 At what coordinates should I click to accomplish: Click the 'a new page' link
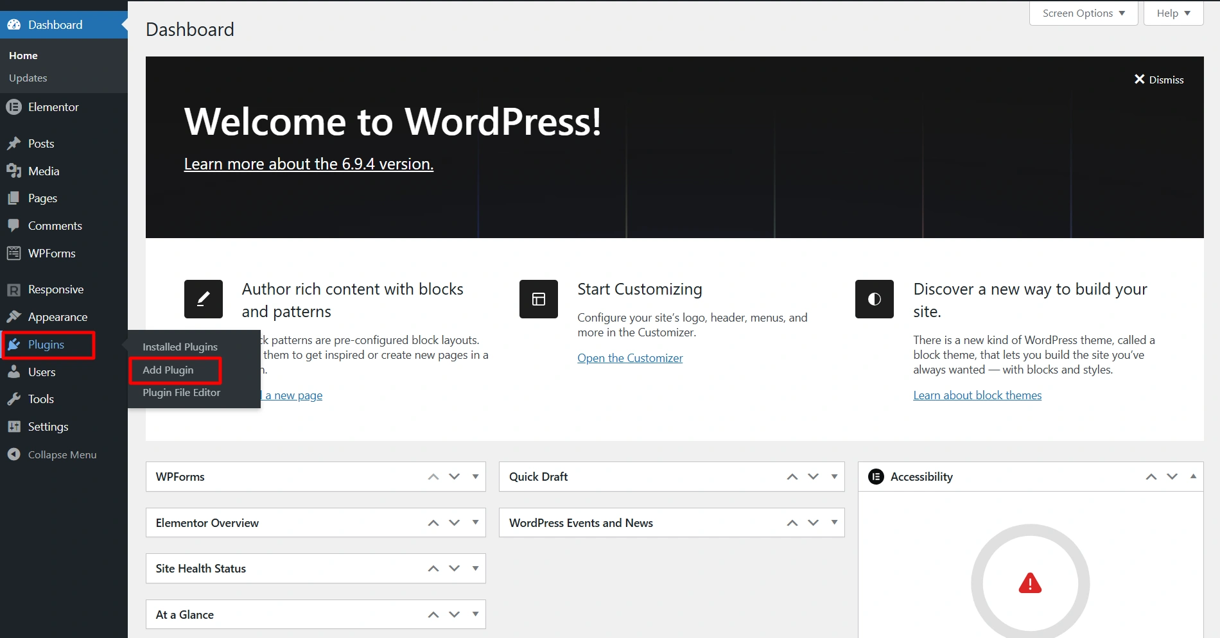click(293, 395)
